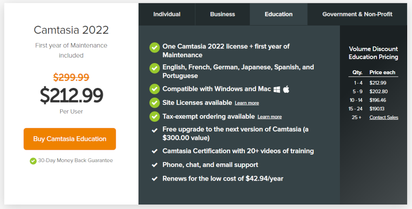Click the Windows logo icon

[x=277, y=89]
